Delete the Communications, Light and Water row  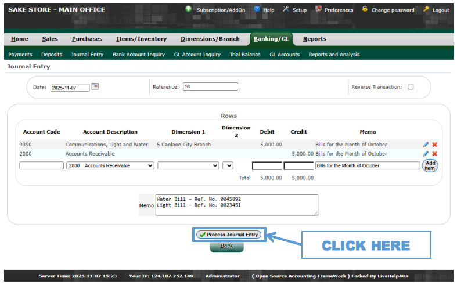434,145
